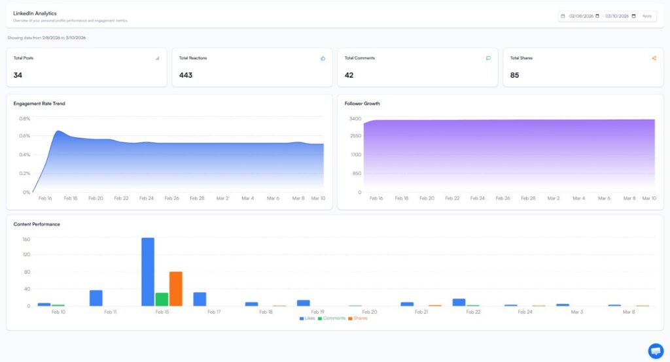Viewport: 670px width, 362px height.
Task: Click the Mar 10 label on Engagement Rate chart
Action: [318, 198]
